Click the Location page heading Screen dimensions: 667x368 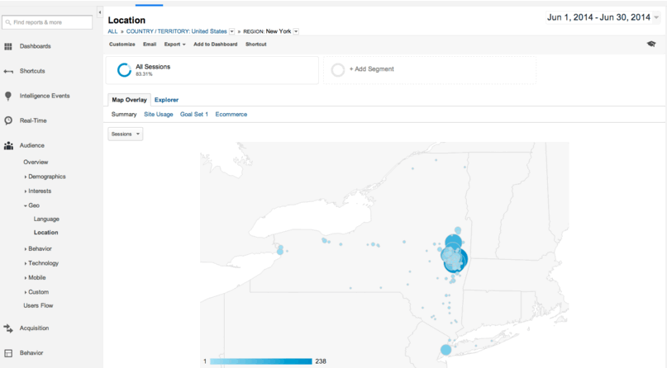click(126, 20)
